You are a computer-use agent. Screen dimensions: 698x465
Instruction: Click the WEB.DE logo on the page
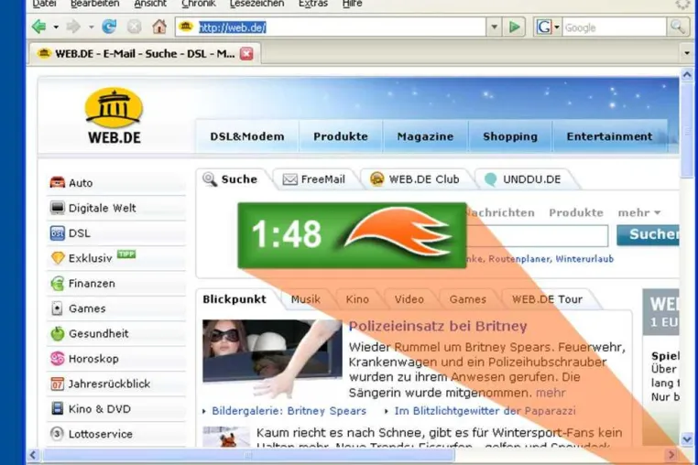tap(114, 115)
